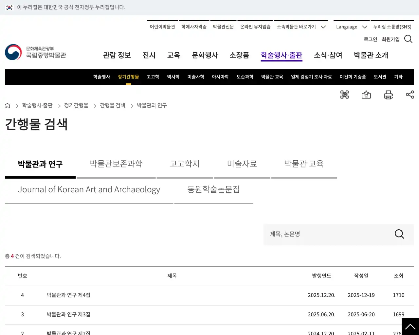Select 정기간행물 in the black submenu

128,77
